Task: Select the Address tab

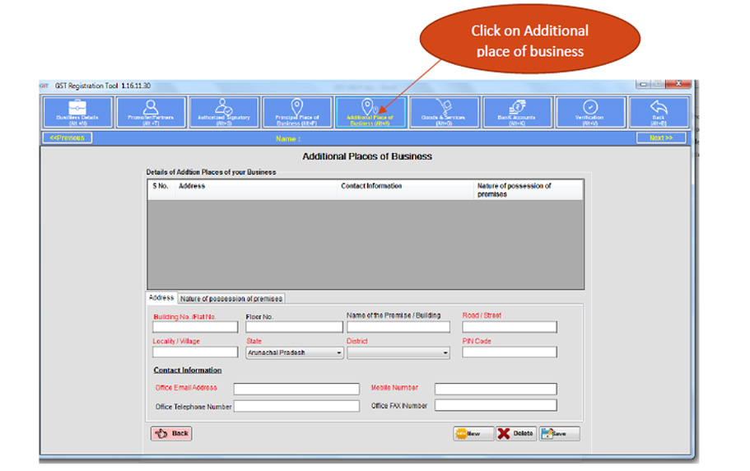Action: pos(161,298)
